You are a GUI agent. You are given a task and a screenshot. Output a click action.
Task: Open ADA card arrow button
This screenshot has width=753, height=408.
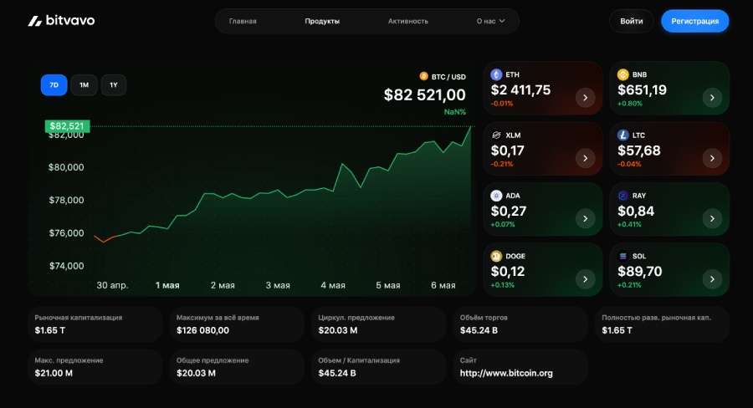pyautogui.click(x=586, y=219)
